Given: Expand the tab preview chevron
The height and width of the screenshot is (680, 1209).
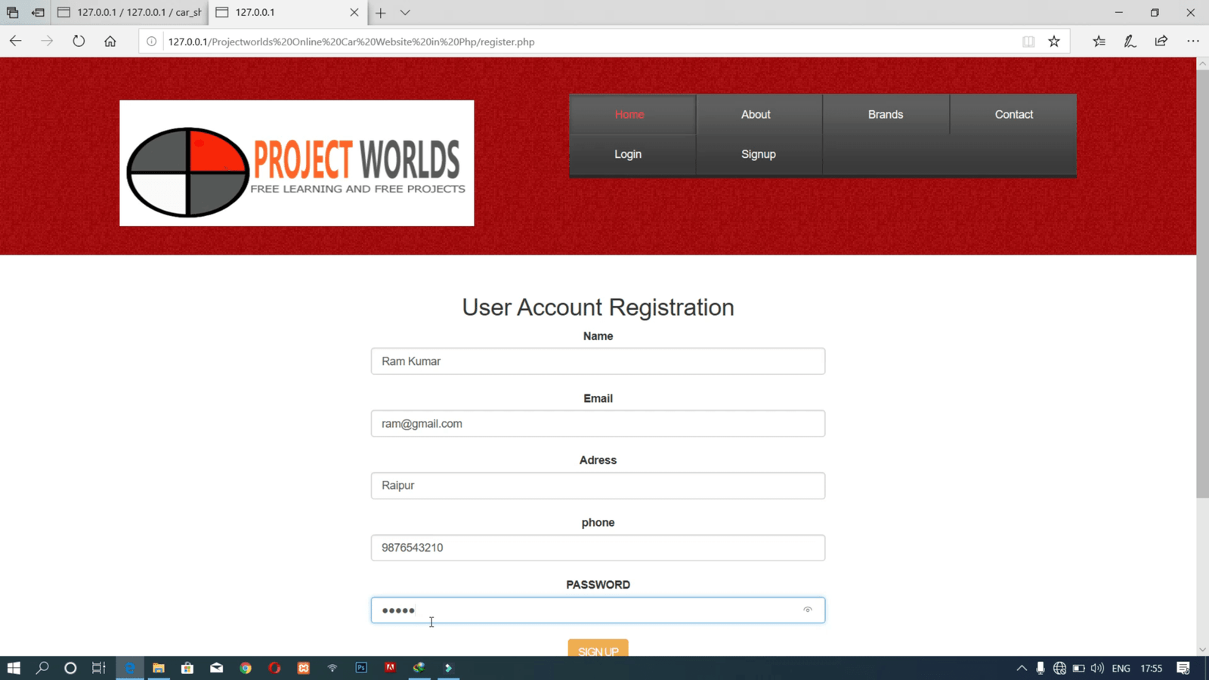Looking at the screenshot, I should coord(405,13).
